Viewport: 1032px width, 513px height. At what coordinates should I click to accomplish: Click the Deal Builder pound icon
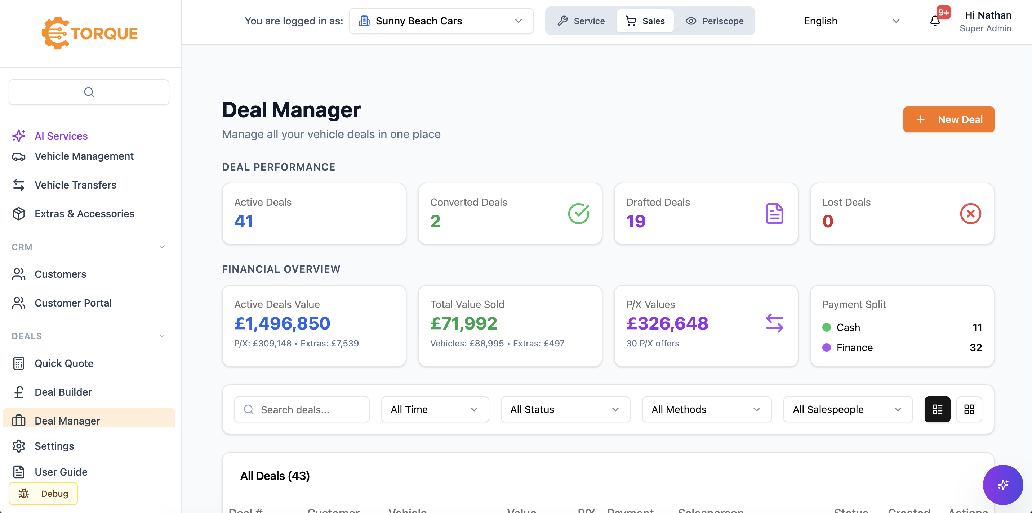click(19, 392)
